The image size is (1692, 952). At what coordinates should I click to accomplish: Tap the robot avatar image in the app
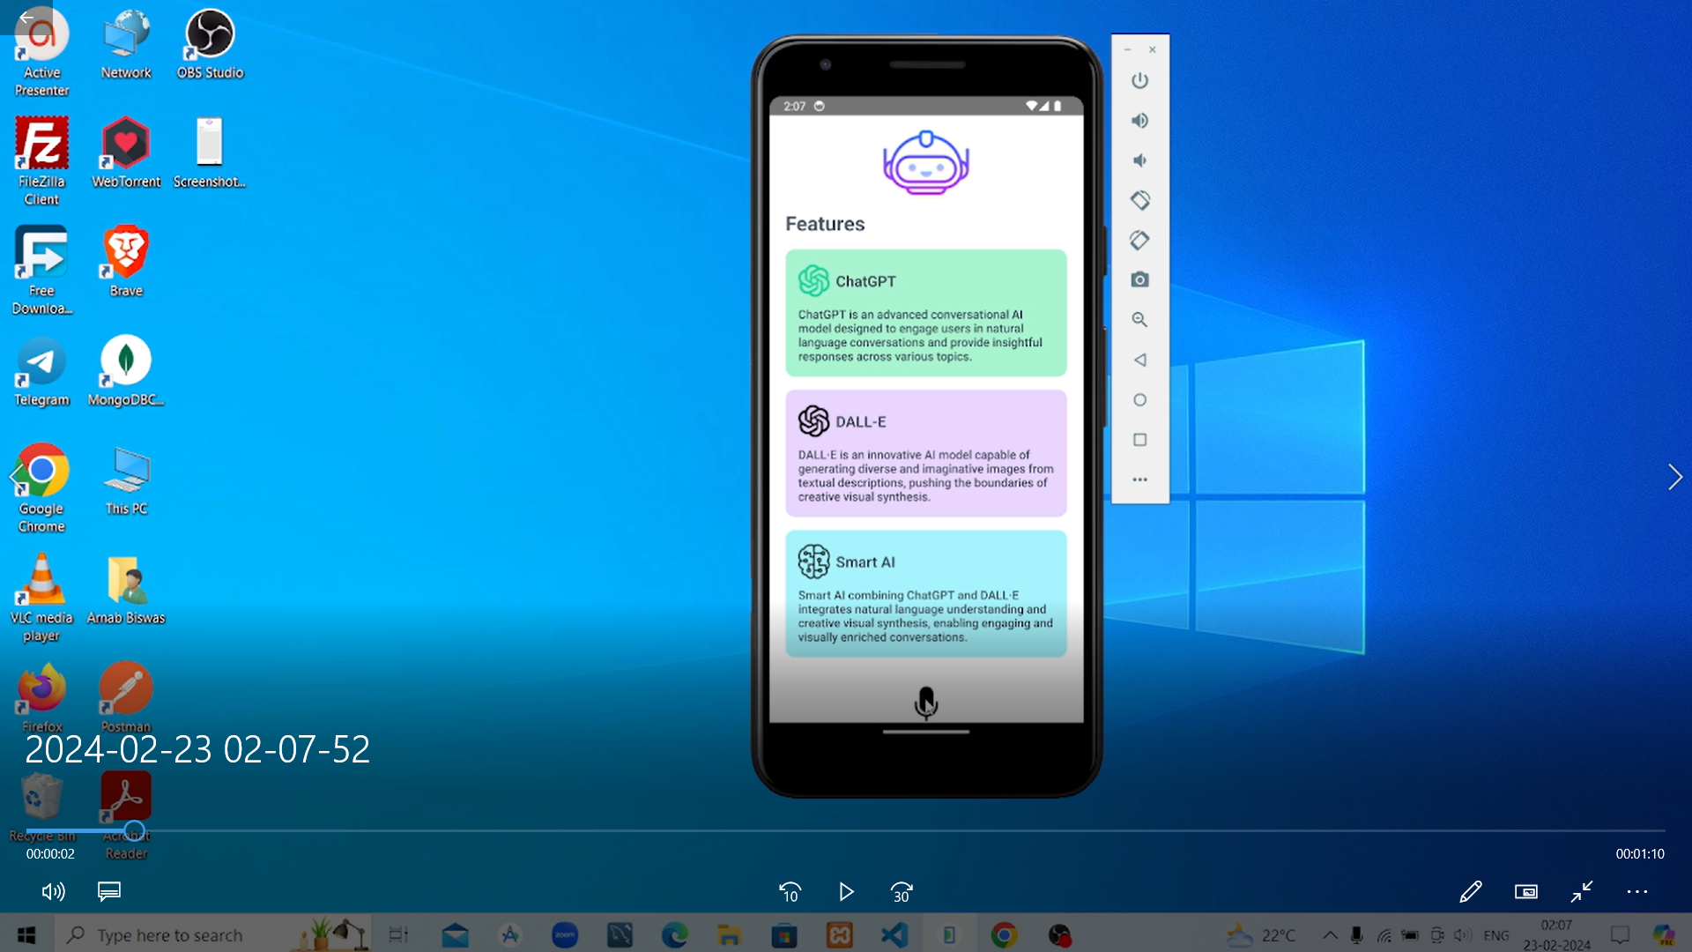coord(925,163)
